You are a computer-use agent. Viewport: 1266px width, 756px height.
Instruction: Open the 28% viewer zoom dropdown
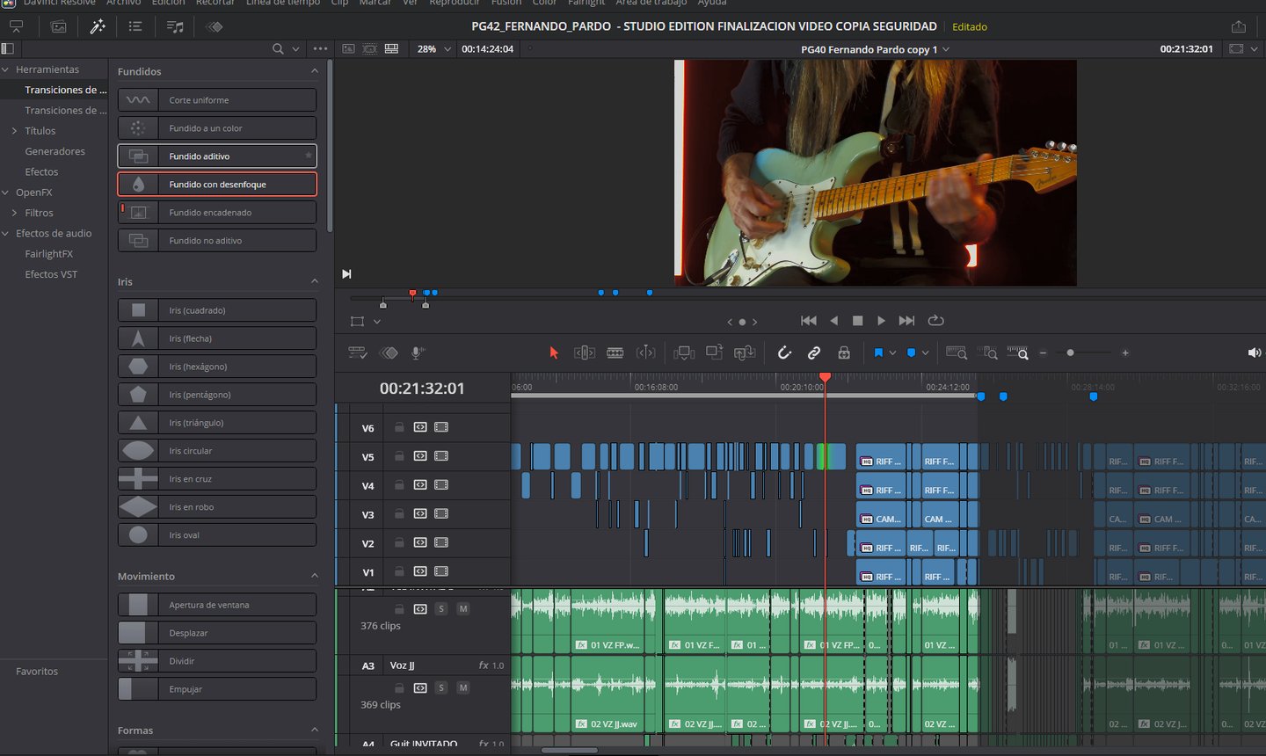(434, 49)
